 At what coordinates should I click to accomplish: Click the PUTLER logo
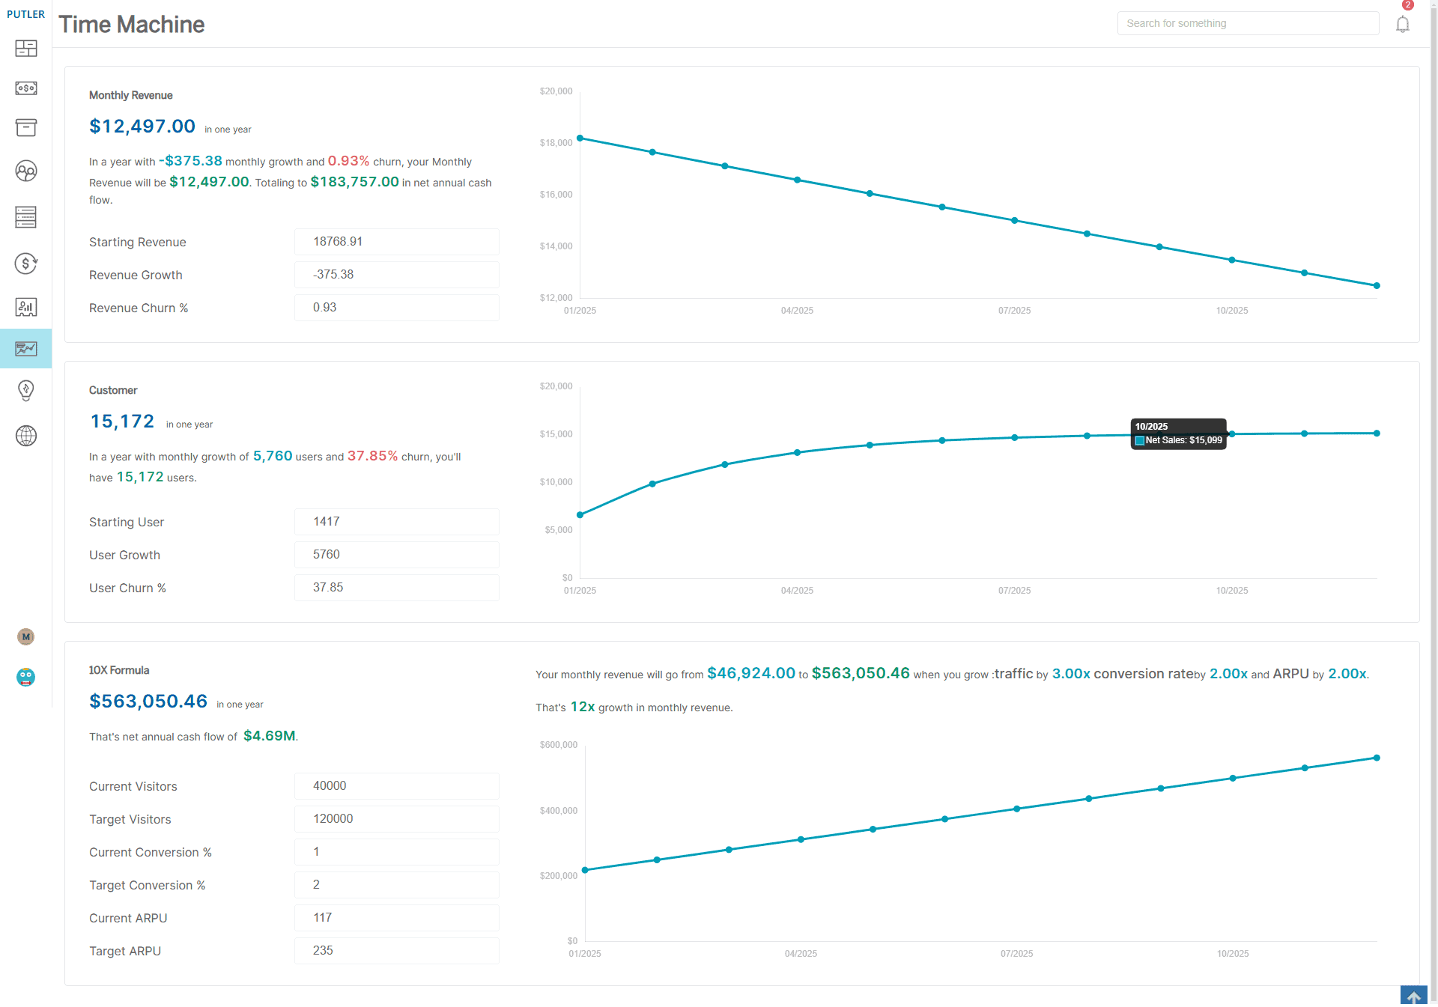pyautogui.click(x=26, y=14)
